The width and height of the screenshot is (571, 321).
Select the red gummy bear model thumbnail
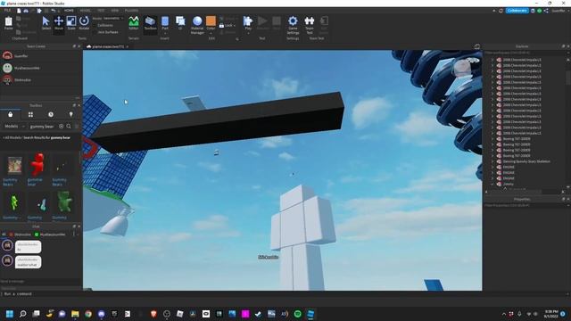(x=37, y=165)
